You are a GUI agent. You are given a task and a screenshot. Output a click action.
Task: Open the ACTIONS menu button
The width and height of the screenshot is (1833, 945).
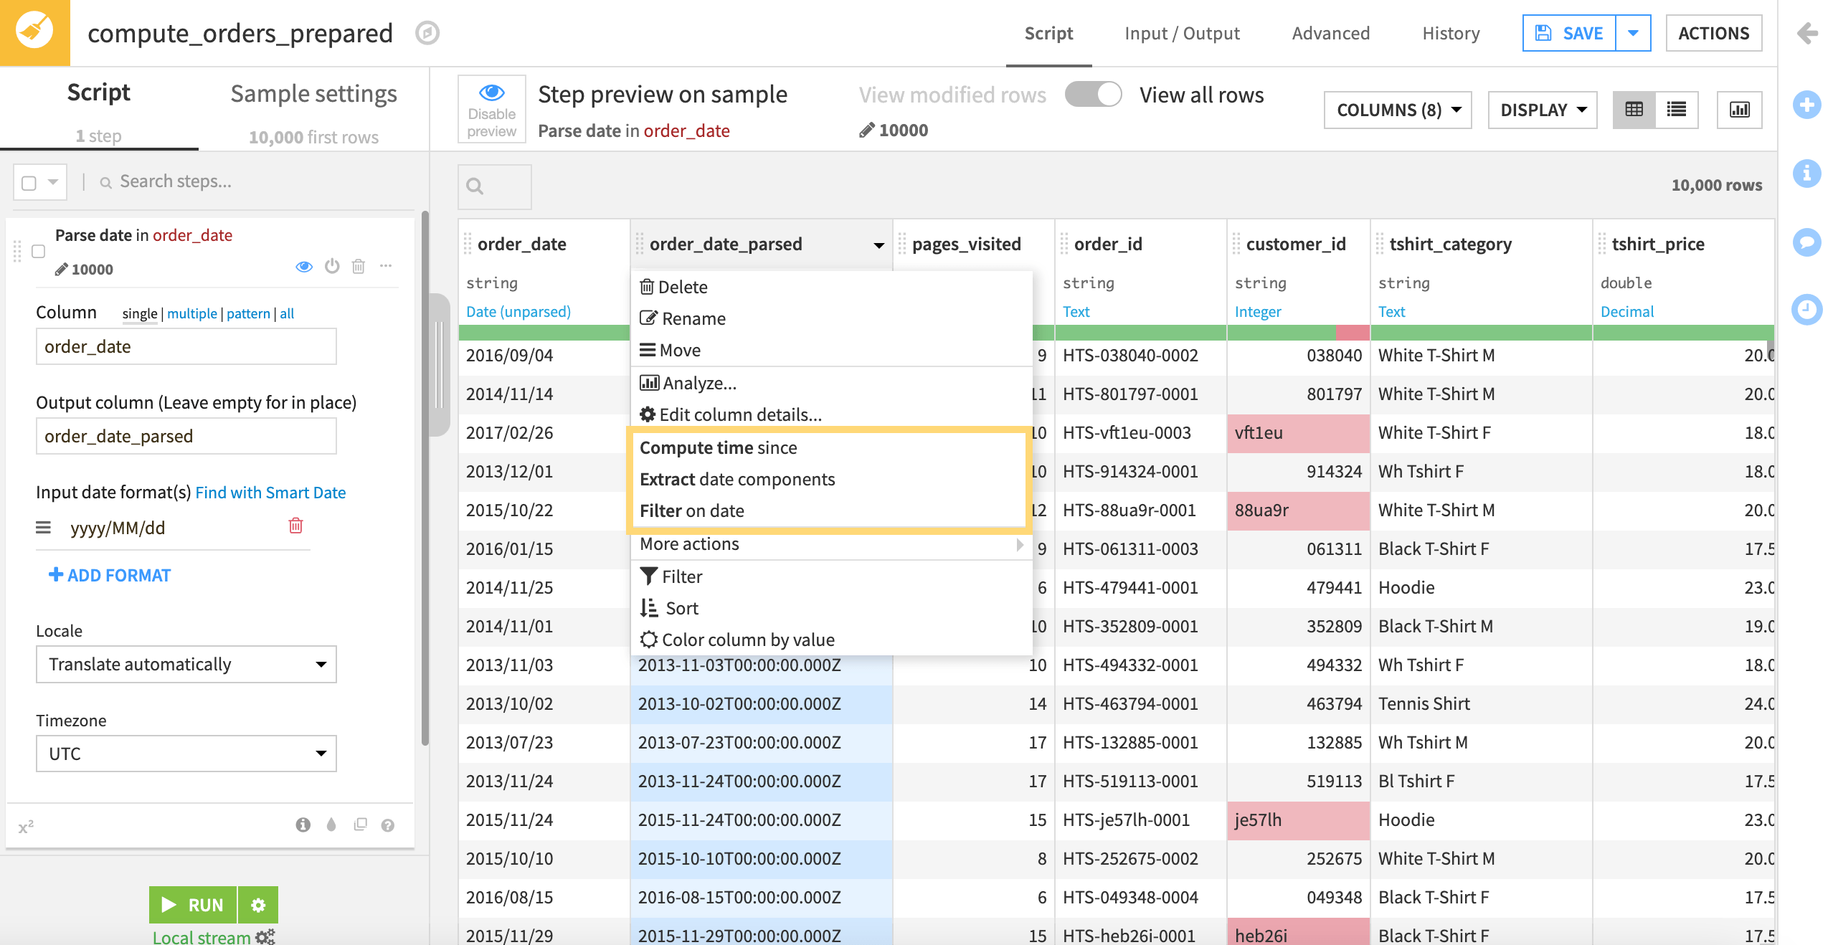click(x=1713, y=33)
